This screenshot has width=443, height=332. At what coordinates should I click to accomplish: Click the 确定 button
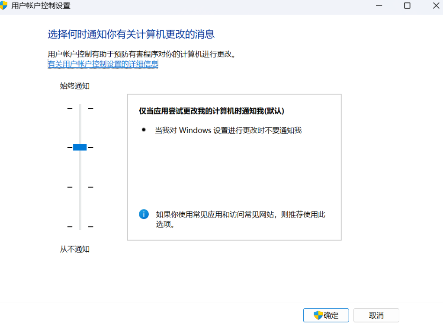326,315
